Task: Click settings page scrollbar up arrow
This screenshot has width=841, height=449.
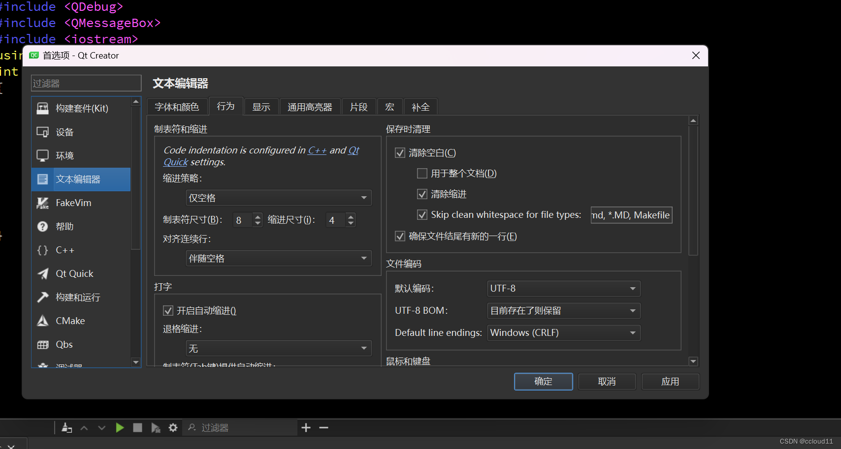Action: click(x=693, y=120)
